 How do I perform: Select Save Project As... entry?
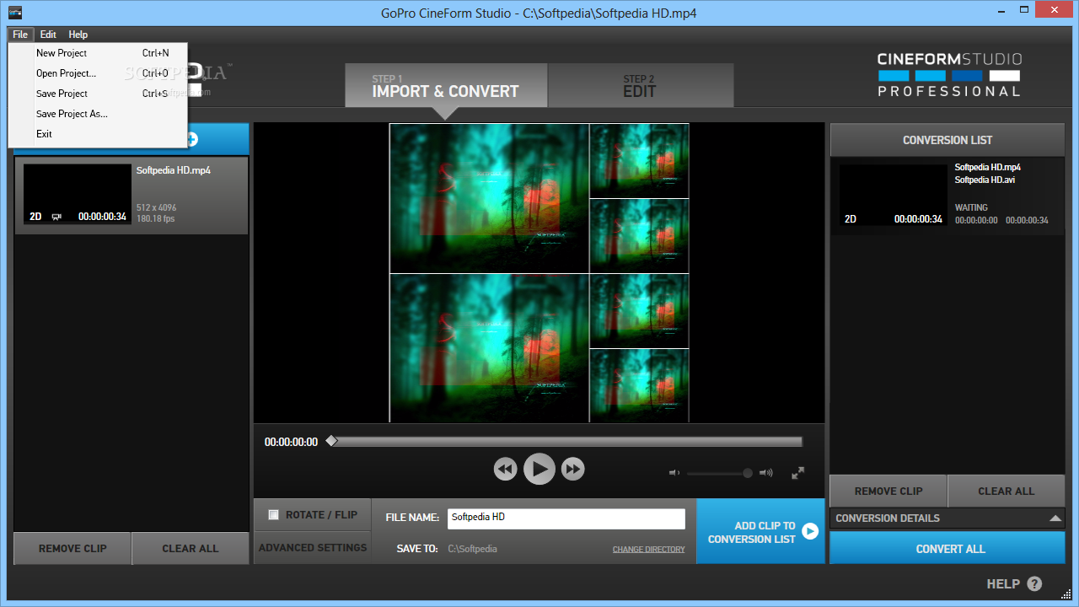click(x=98, y=114)
